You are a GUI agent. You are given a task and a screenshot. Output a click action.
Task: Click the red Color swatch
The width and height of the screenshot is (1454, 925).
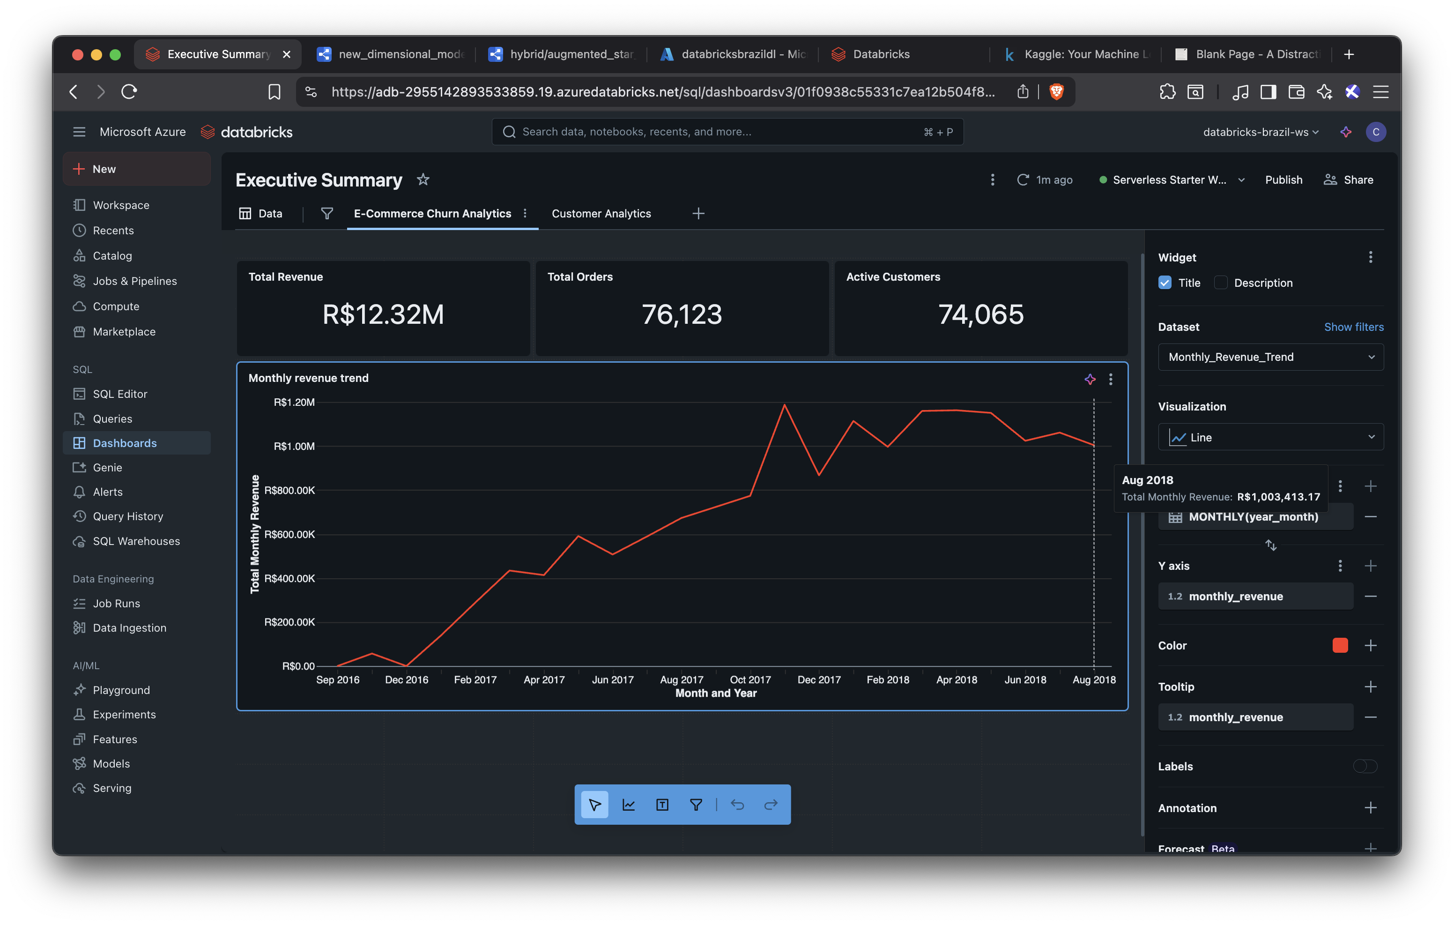click(x=1340, y=645)
